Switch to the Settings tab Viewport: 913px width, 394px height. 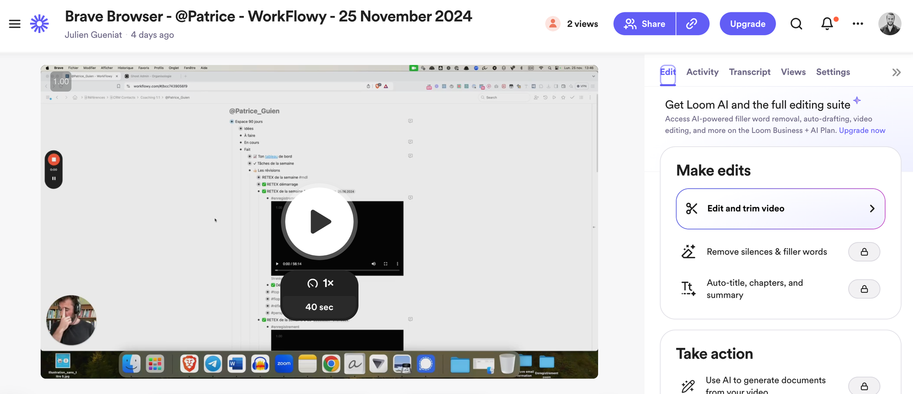pyautogui.click(x=833, y=72)
